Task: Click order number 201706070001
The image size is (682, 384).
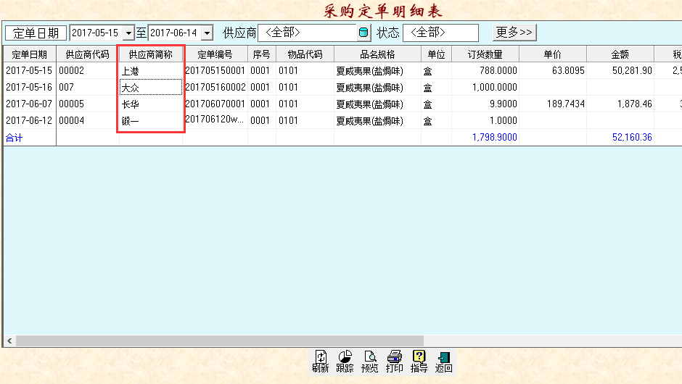Action: coord(215,104)
